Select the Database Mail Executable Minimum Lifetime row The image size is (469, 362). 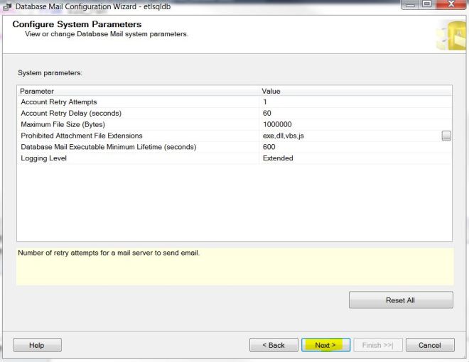coord(139,147)
